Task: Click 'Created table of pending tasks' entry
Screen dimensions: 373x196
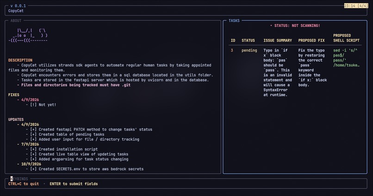Action: [x=65, y=134]
